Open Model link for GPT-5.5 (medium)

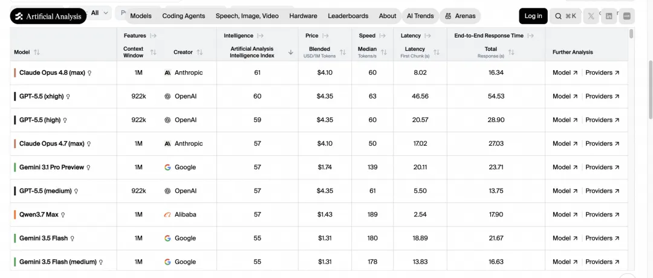tap(565, 191)
